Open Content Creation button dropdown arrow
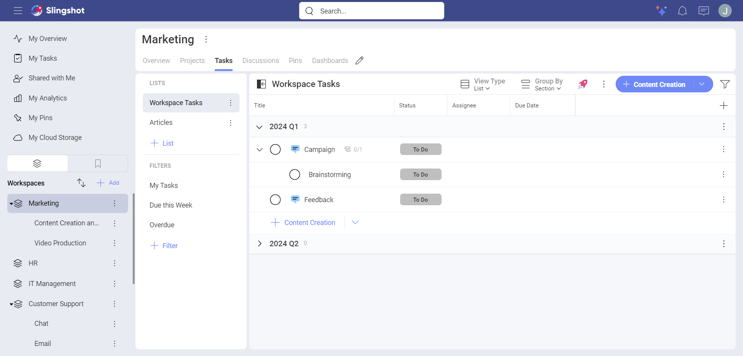The height and width of the screenshot is (356, 743). (x=702, y=84)
